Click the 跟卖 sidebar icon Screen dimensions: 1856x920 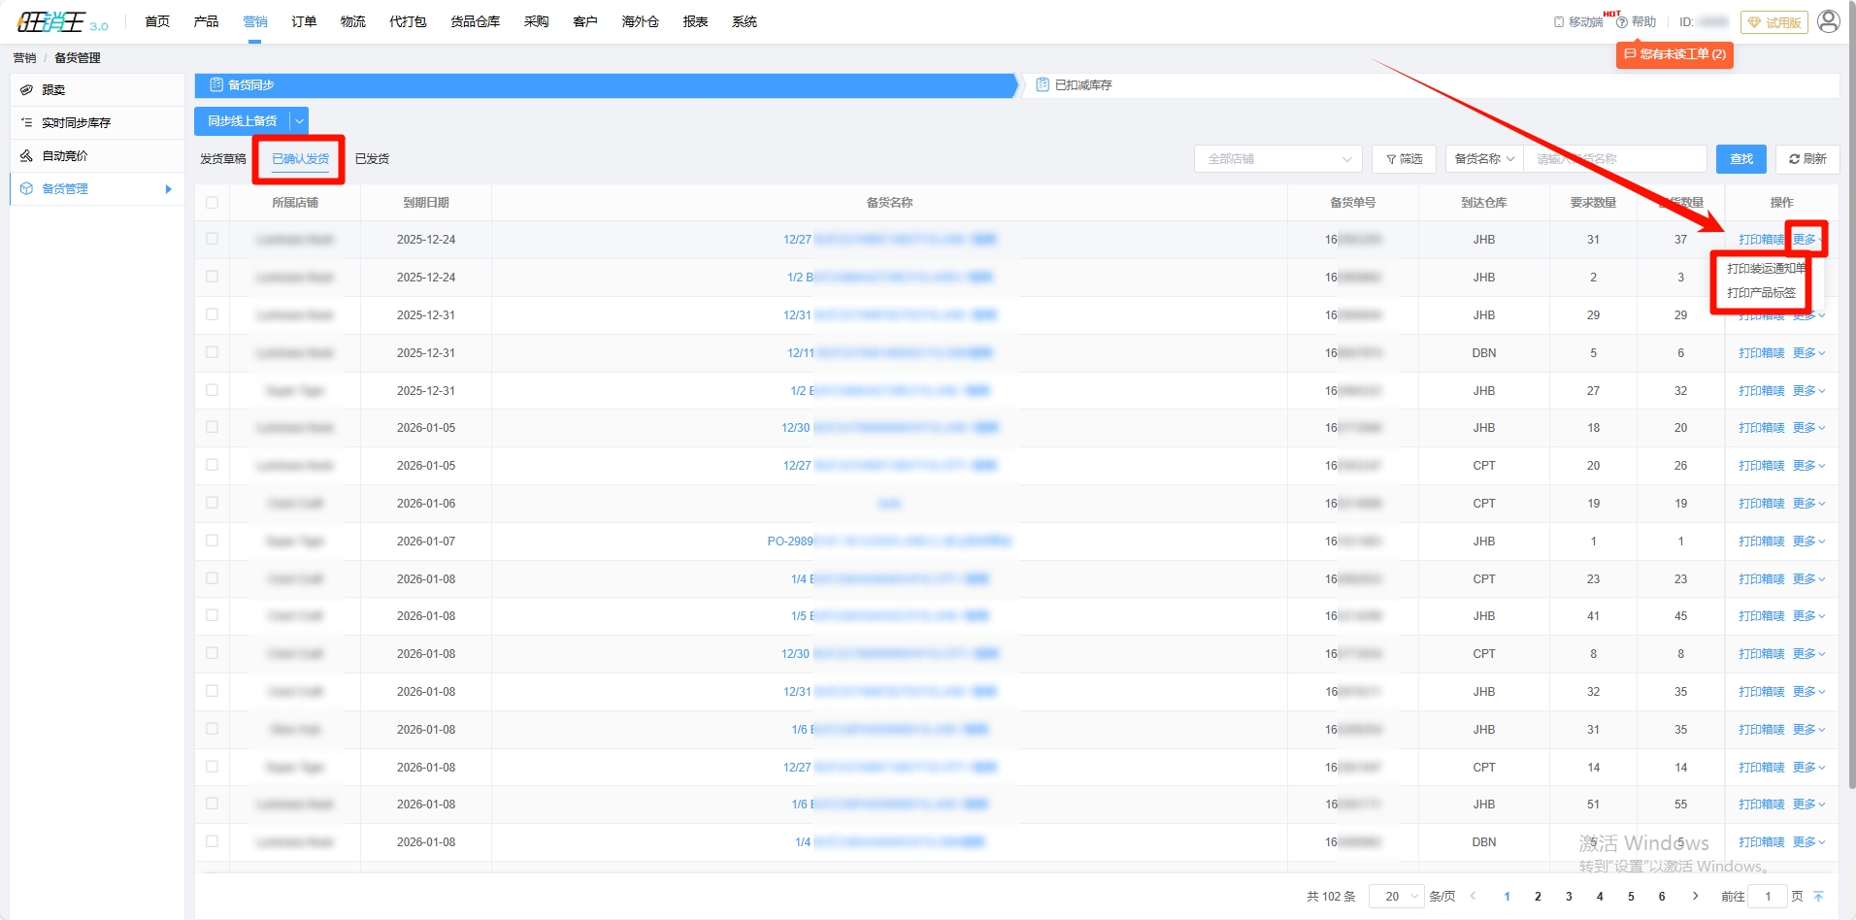(x=27, y=90)
